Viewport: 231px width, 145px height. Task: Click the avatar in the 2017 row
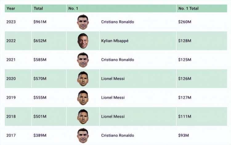(83, 135)
